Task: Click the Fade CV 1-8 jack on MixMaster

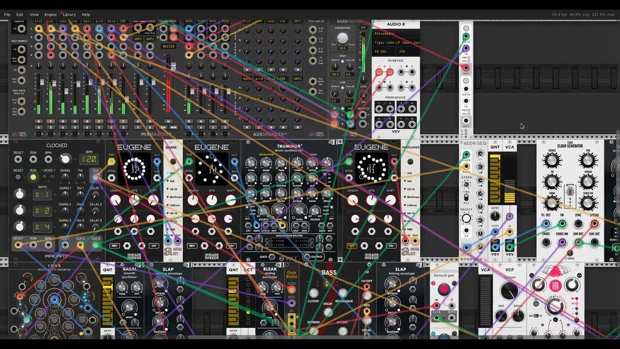Action: coord(21,29)
